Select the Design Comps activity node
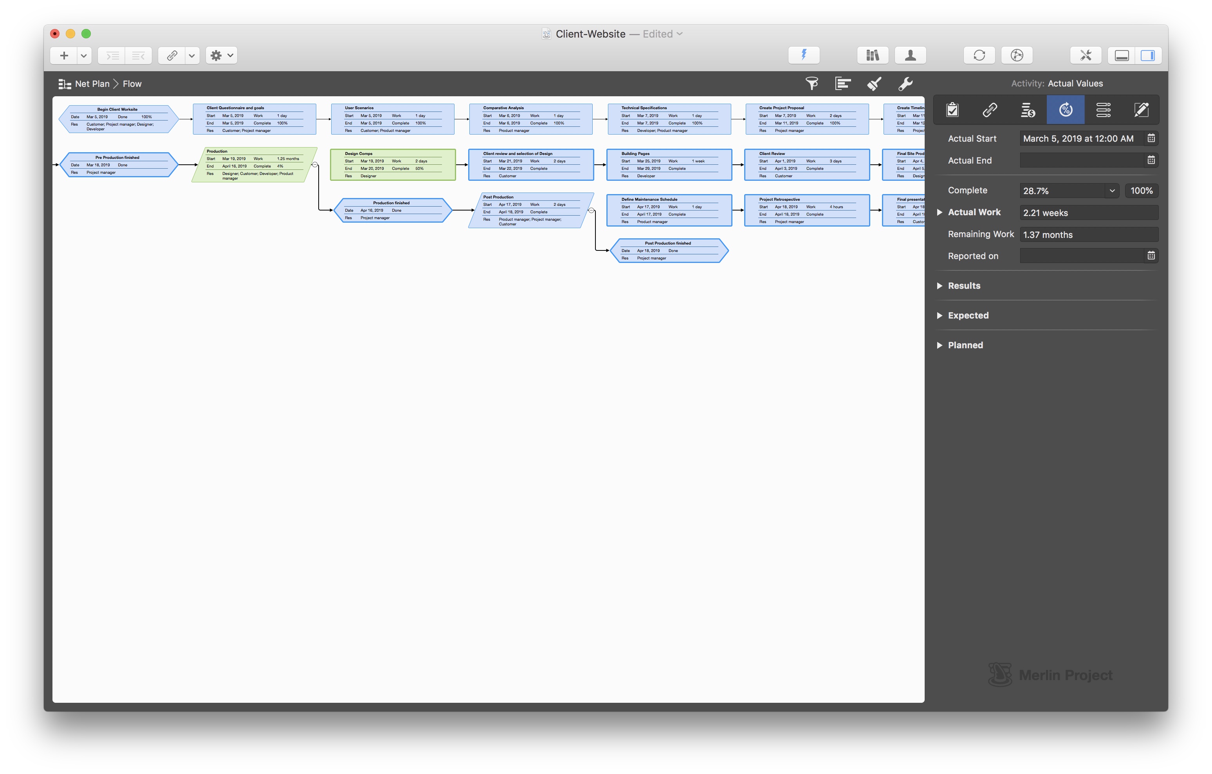This screenshot has width=1212, height=774. coord(393,165)
